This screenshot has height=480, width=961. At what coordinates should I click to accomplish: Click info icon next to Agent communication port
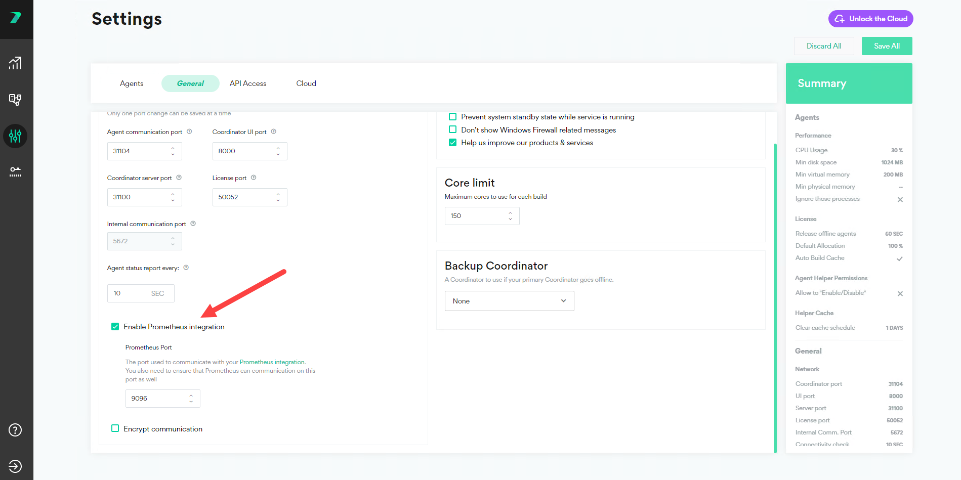[x=189, y=132]
